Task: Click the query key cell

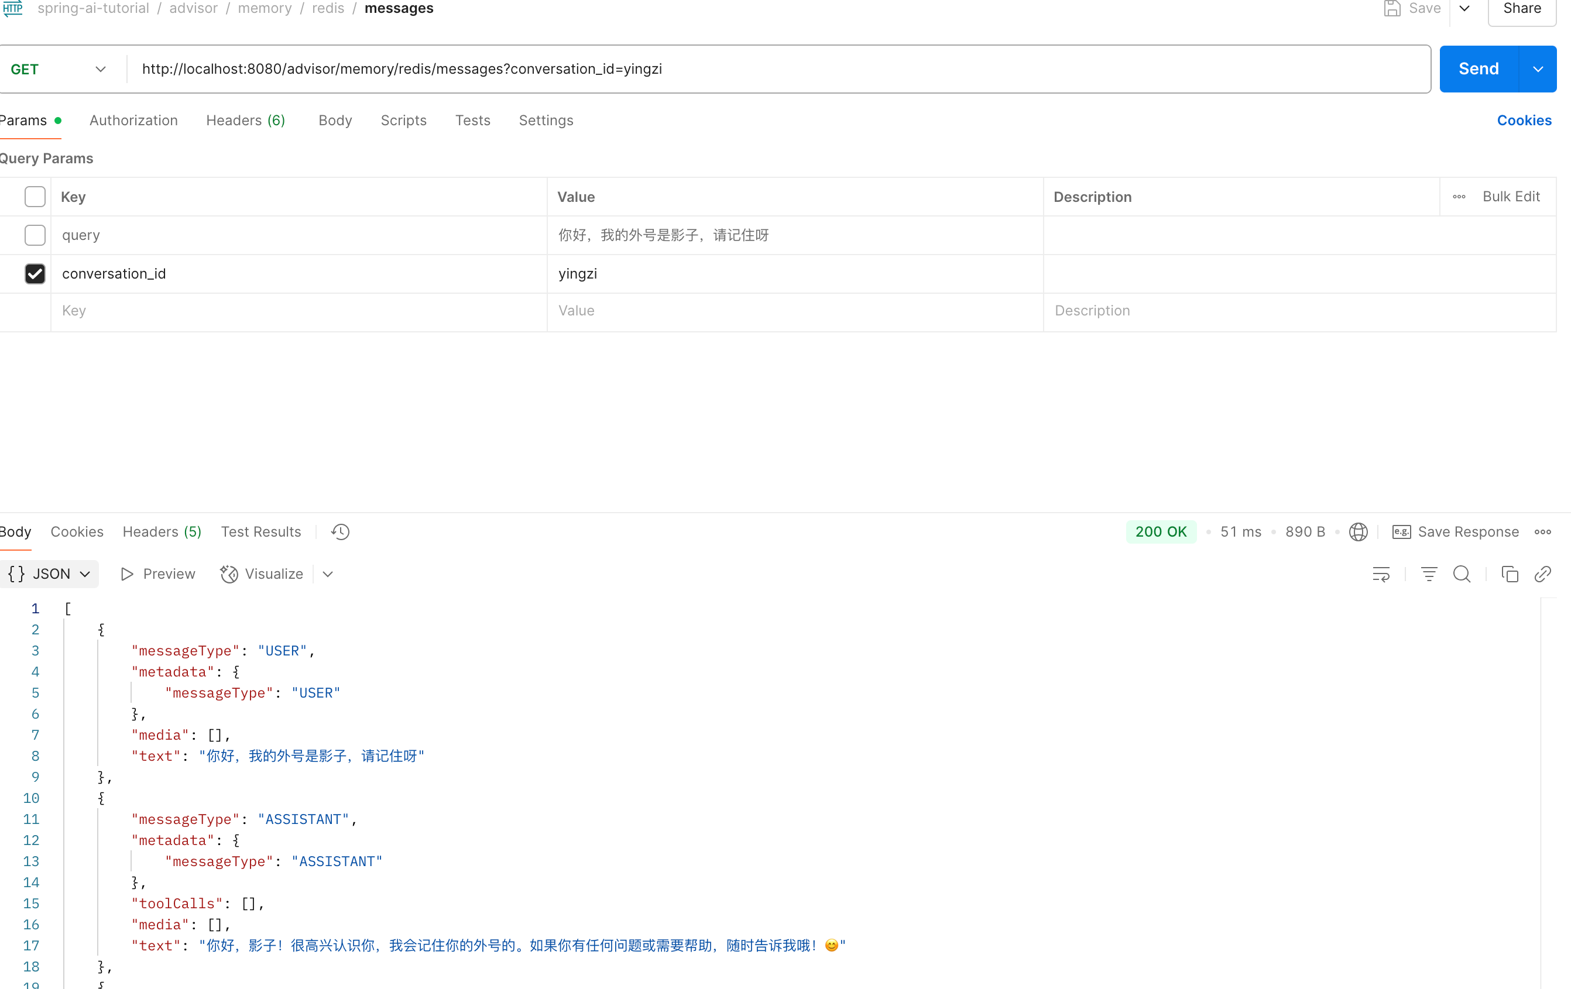Action: (299, 235)
